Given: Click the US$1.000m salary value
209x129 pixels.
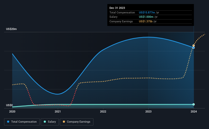Looking at the screenshot, I should coord(146,17).
